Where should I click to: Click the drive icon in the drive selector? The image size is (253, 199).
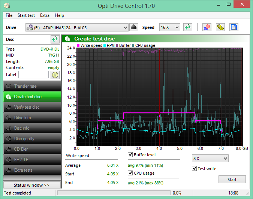tap(30, 27)
